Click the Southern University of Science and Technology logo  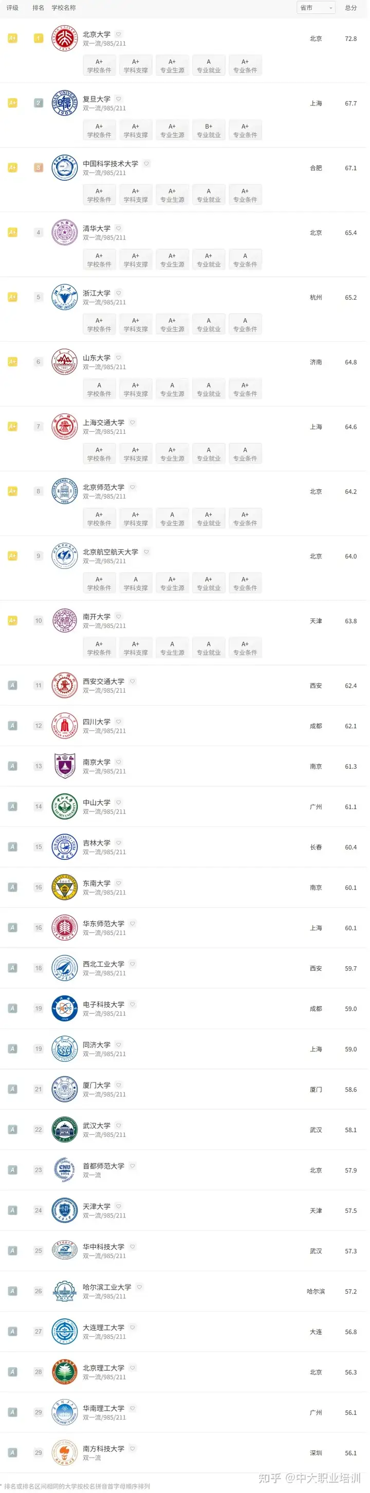(x=64, y=1452)
